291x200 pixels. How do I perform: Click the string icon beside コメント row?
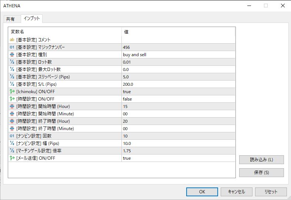click(12, 40)
